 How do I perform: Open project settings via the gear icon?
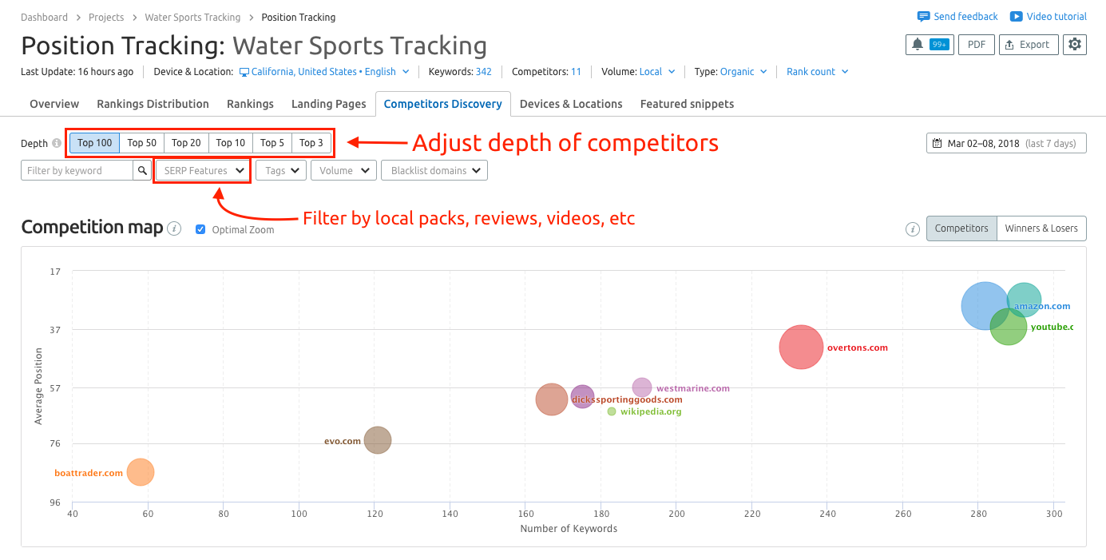click(x=1074, y=45)
